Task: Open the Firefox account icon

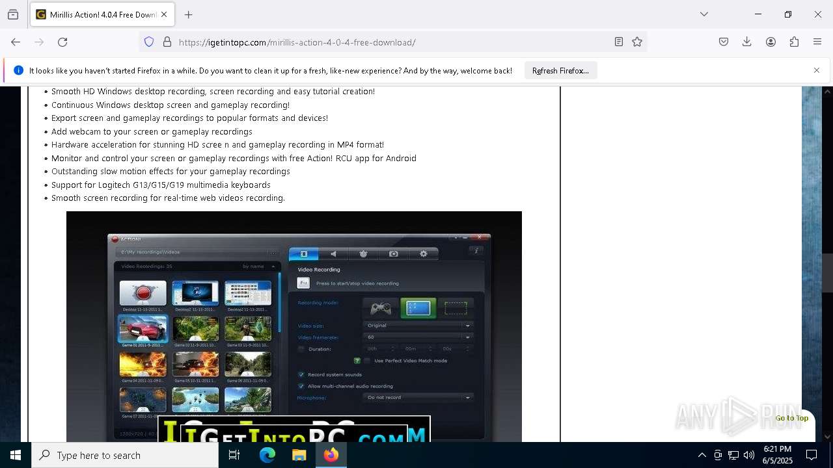Action: point(771,42)
